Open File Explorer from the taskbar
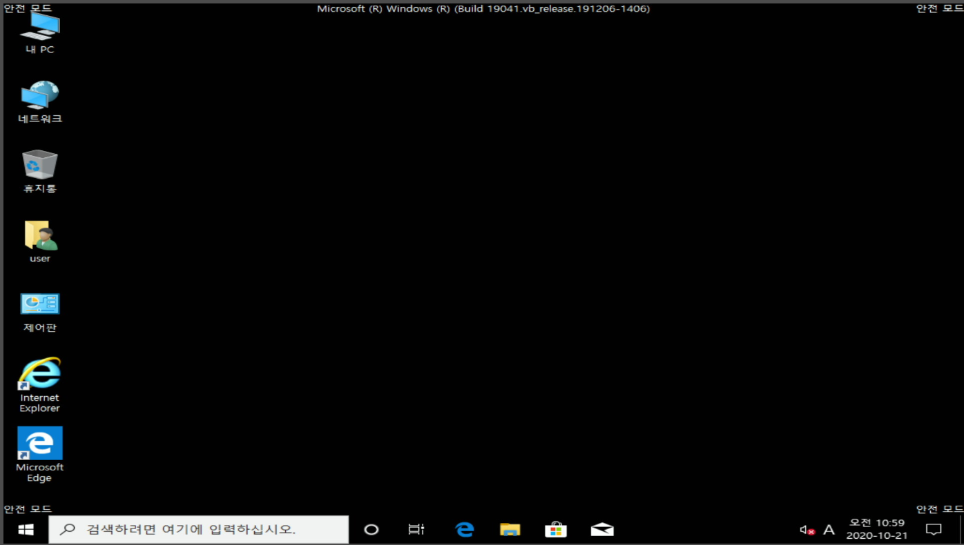 pyautogui.click(x=510, y=530)
